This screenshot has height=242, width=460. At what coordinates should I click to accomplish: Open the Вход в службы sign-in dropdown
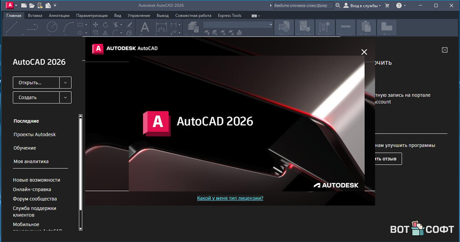(363, 6)
